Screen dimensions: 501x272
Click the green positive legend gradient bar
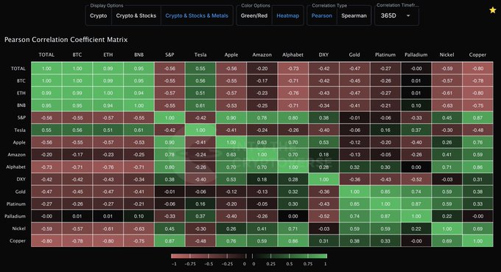(x=290, y=256)
